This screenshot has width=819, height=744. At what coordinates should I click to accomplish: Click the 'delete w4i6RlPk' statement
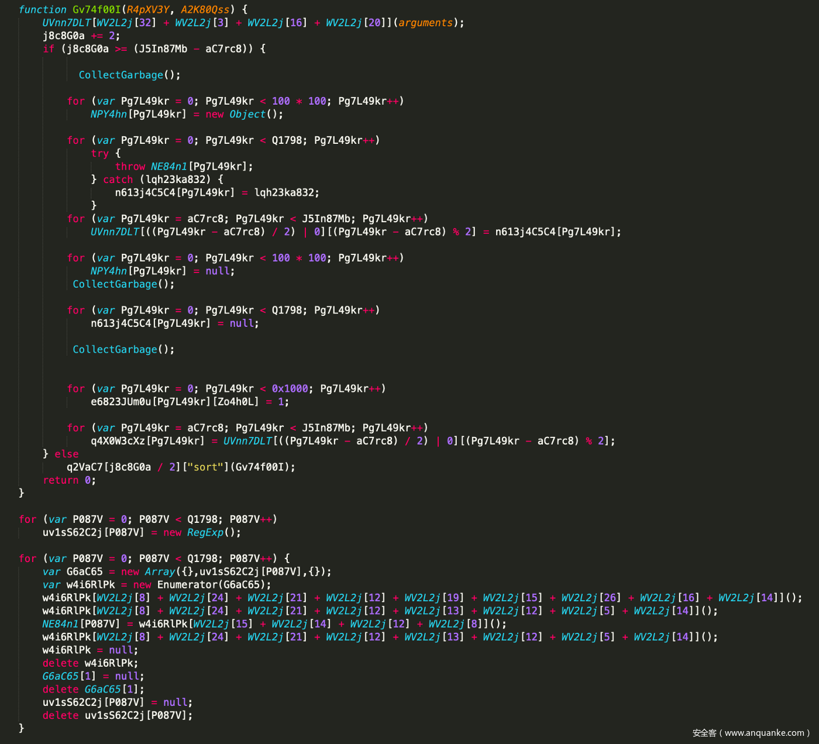[90, 663]
